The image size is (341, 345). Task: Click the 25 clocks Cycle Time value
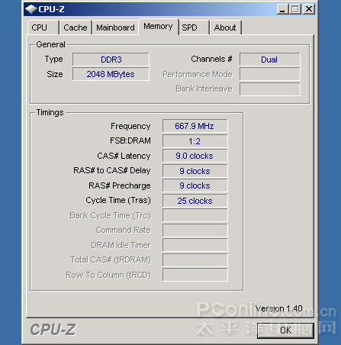click(x=195, y=201)
